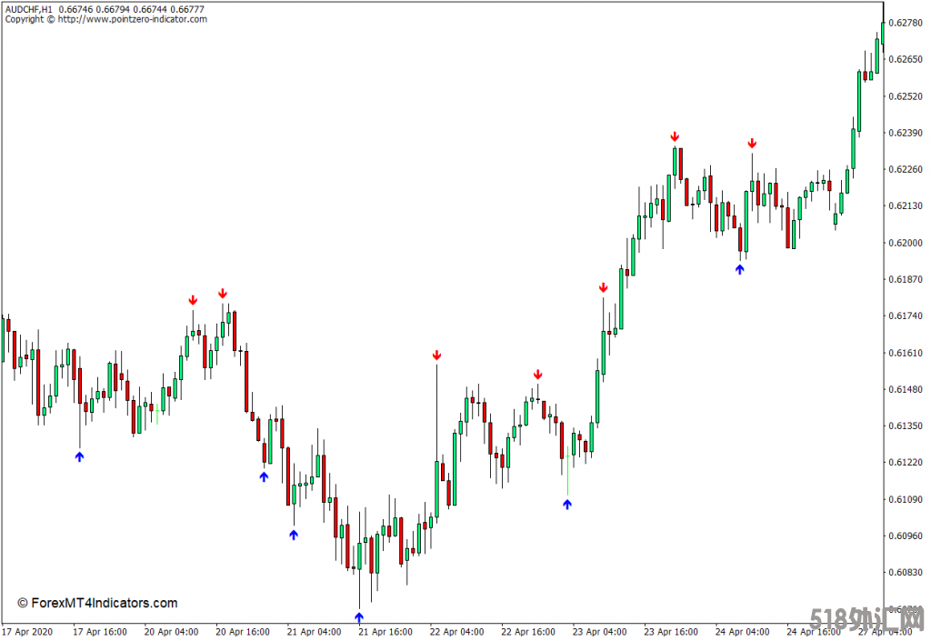This screenshot has height=641, width=931.
Task: Click the 0.62000 price axis label
Action: [x=907, y=243]
